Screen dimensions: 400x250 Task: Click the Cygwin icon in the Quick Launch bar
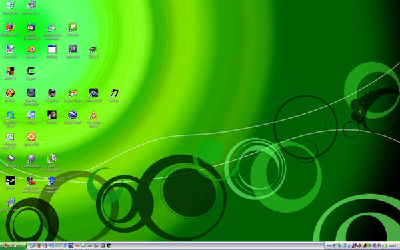tap(109, 246)
